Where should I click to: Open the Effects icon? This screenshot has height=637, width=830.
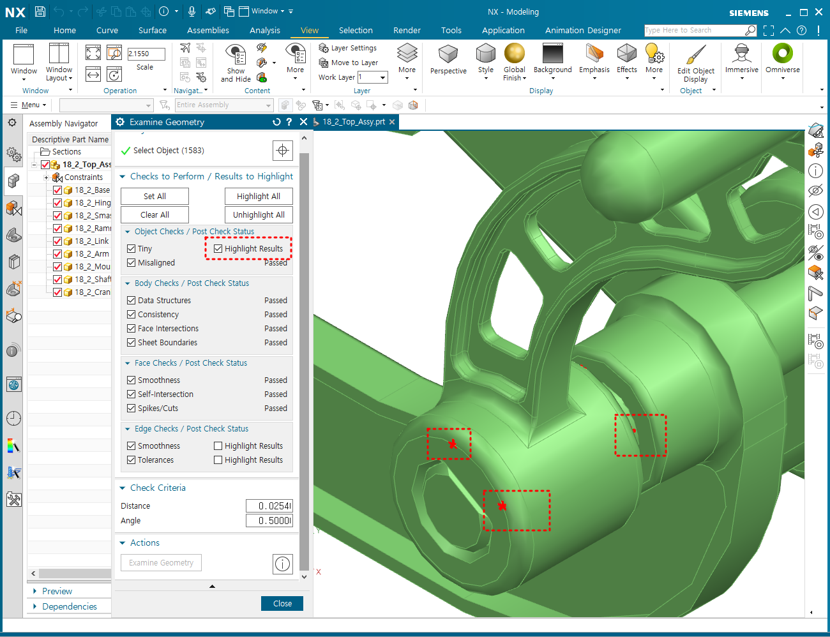pos(627,53)
